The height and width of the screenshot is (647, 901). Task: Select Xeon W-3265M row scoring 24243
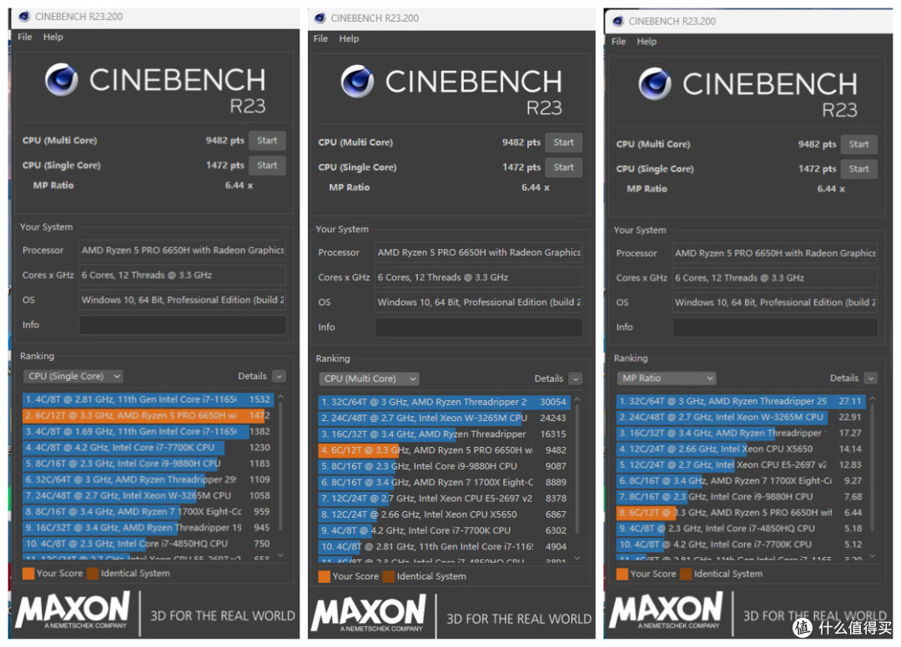coord(444,418)
